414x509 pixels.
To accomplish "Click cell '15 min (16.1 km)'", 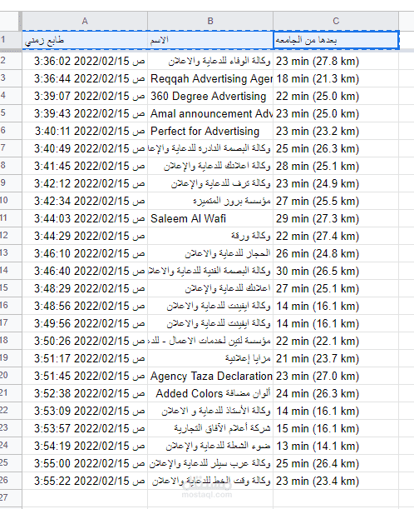I will point(336,428).
